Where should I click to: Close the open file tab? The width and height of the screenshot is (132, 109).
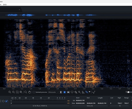pos(20,10)
